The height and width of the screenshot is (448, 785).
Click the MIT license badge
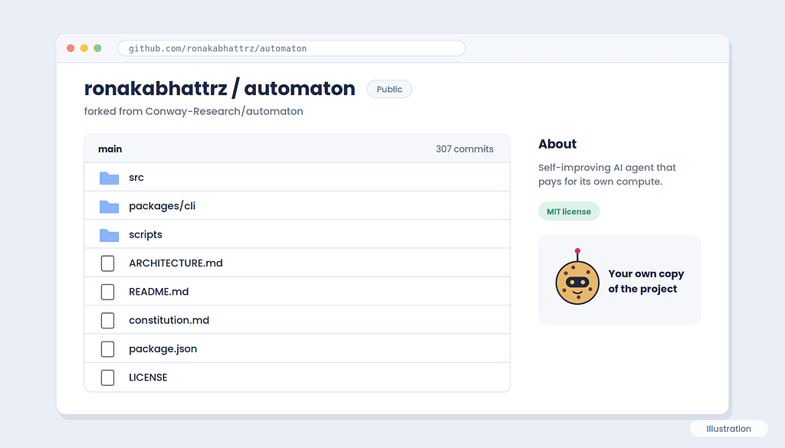[569, 211]
